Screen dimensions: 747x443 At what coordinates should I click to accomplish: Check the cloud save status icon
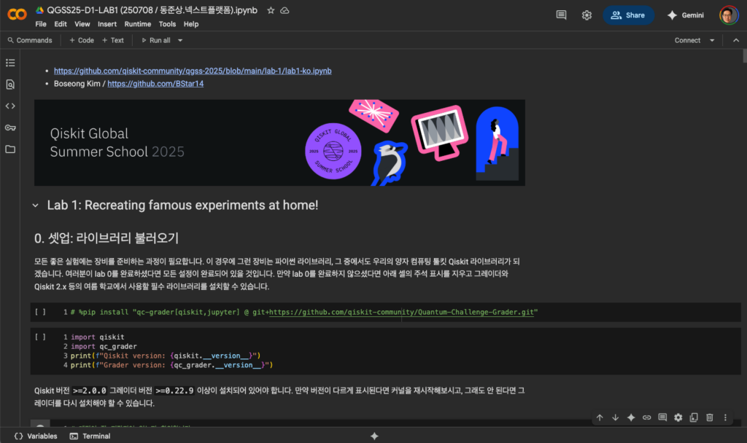285,10
